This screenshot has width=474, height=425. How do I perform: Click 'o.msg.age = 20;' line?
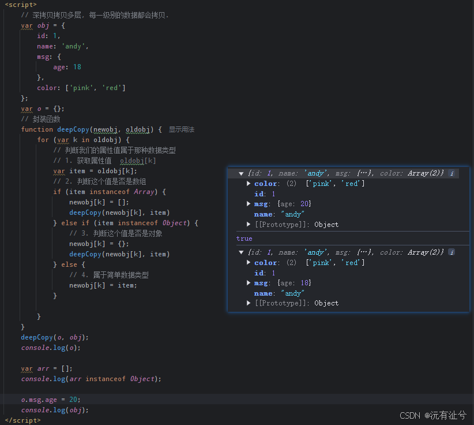pos(51,400)
